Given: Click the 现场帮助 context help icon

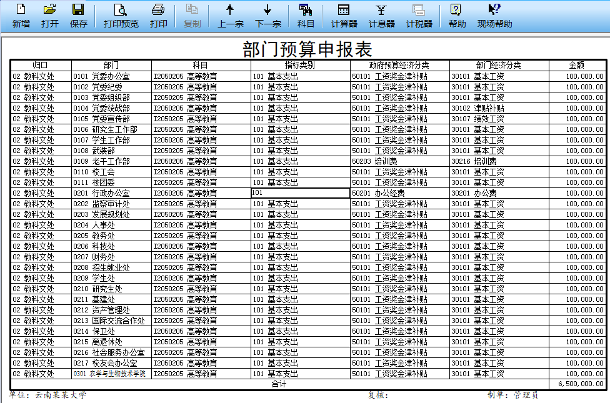Looking at the screenshot, I should pyautogui.click(x=494, y=16).
